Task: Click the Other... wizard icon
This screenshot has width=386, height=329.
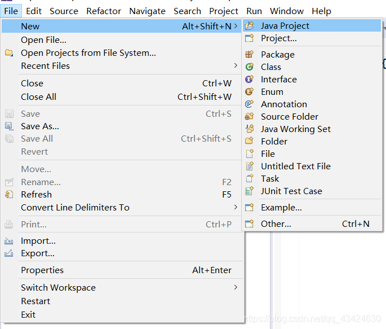Action: tap(250, 224)
